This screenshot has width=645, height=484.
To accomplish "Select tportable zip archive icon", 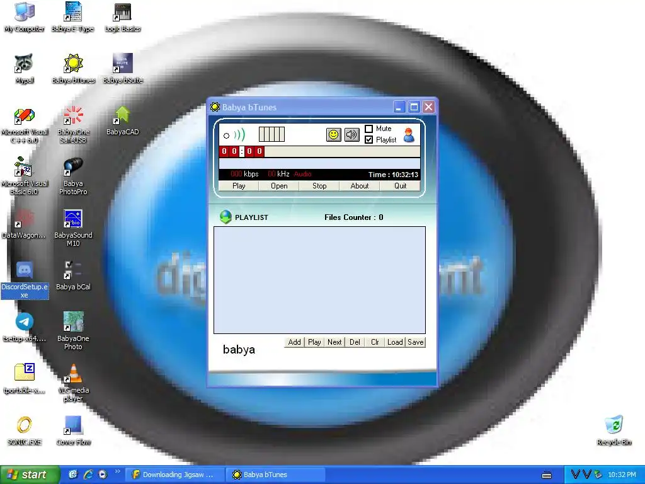I will (x=25, y=379).
